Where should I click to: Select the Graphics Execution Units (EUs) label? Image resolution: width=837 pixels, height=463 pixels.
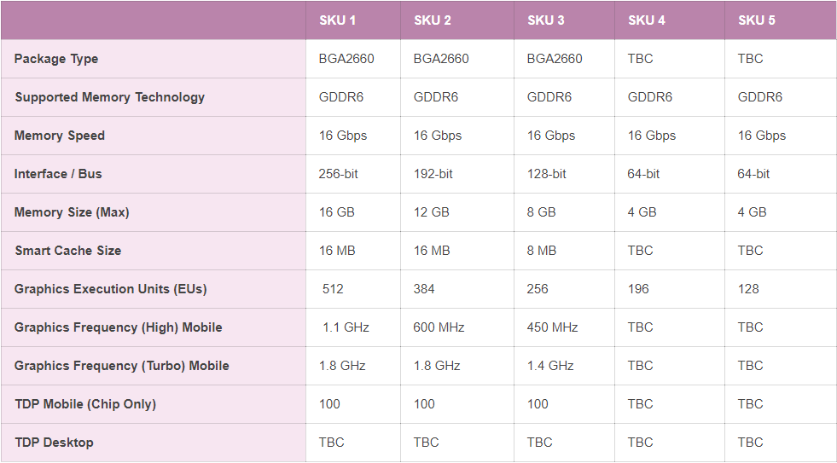110,289
